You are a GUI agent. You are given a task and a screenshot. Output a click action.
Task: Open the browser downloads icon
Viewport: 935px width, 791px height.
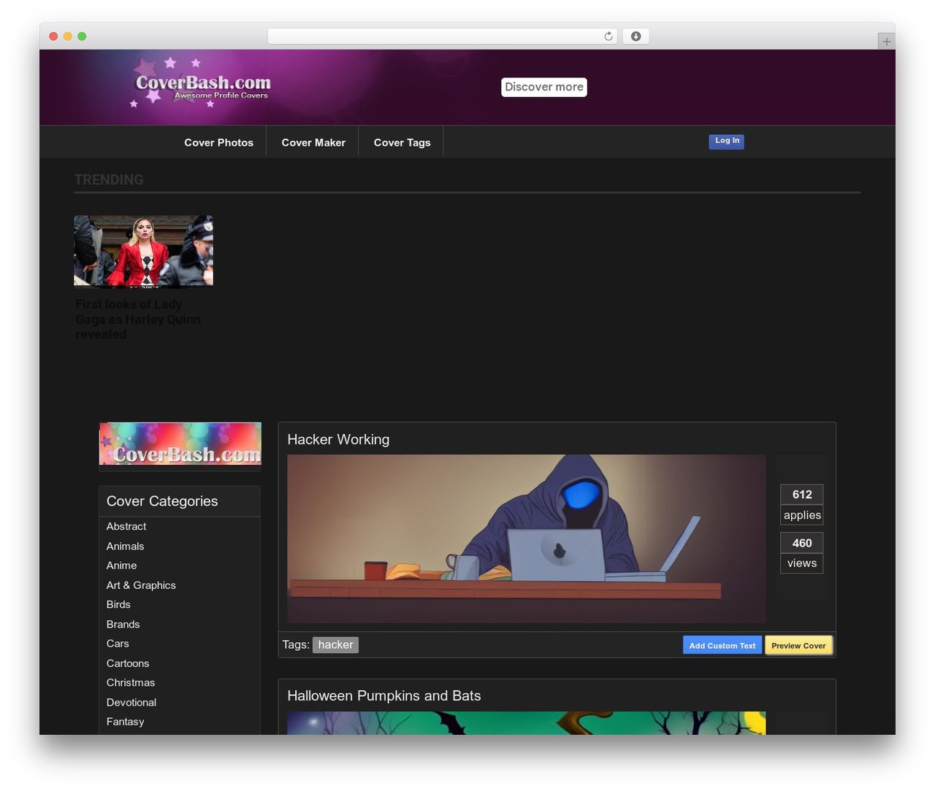click(x=636, y=36)
